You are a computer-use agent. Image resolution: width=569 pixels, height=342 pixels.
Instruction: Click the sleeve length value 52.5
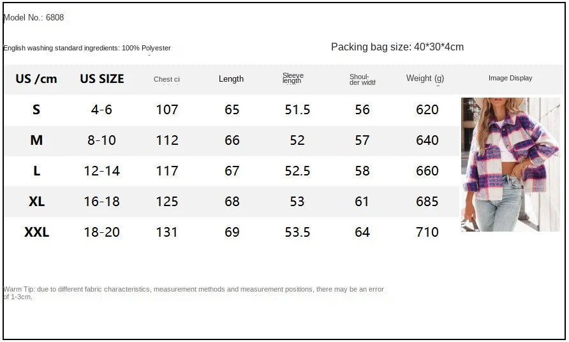[x=297, y=171]
